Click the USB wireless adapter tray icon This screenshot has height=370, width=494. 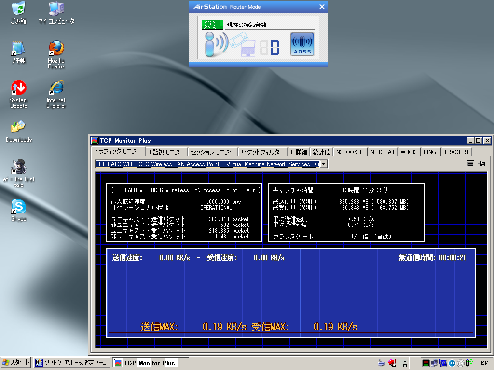469,363
